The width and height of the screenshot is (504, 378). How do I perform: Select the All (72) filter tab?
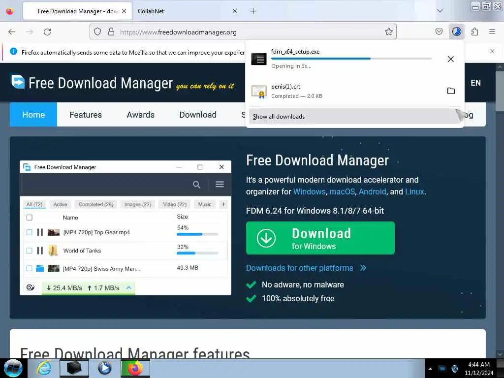point(34,204)
